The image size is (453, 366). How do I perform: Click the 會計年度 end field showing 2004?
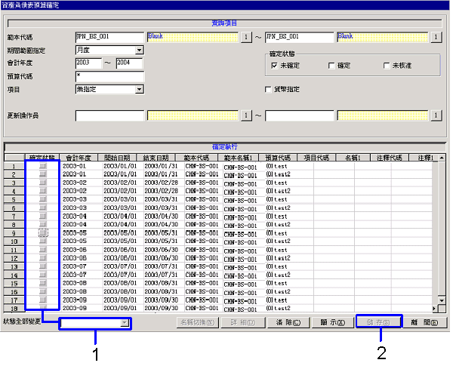coord(129,63)
